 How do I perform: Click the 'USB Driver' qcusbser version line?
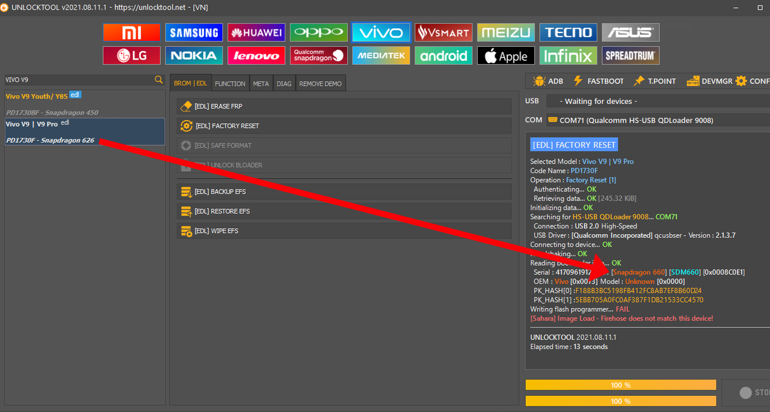click(x=635, y=235)
